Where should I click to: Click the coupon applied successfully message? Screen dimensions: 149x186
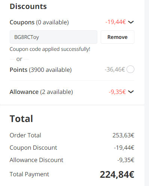pos(50,49)
